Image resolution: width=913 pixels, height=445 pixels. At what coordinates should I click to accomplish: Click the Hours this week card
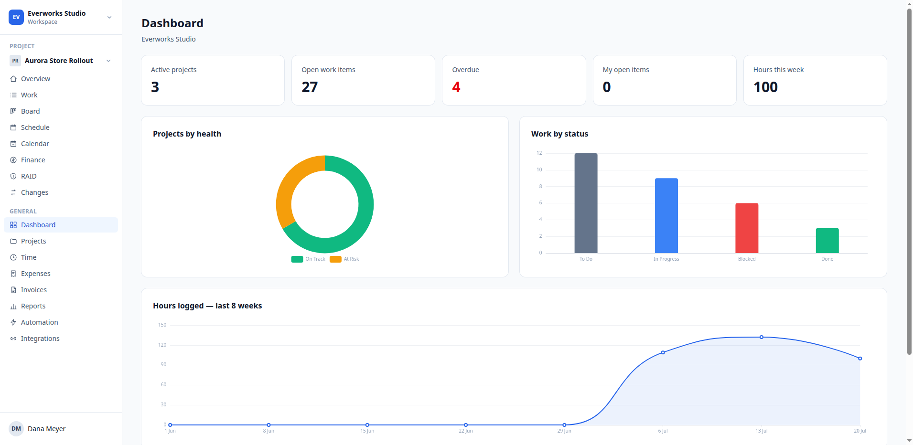point(815,80)
